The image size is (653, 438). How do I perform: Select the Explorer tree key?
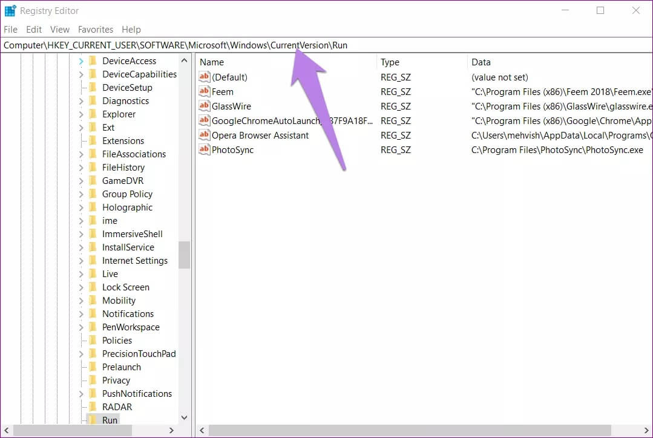pos(119,114)
